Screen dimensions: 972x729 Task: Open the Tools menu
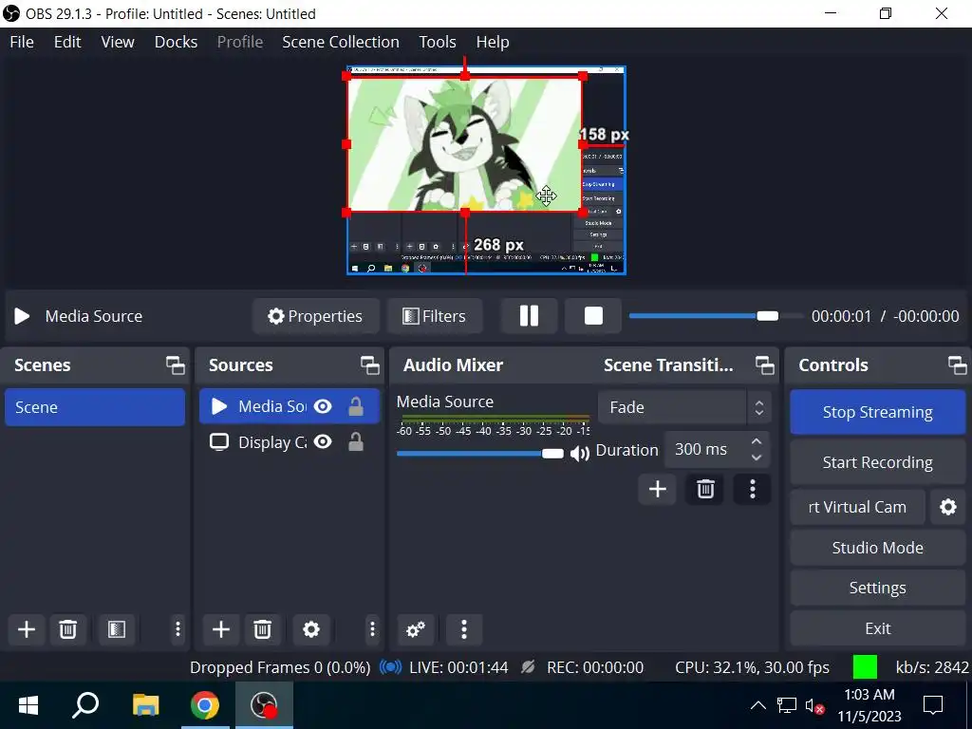pyautogui.click(x=438, y=42)
